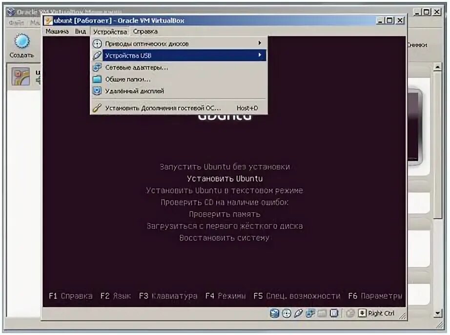Viewport: 450px width, 335px height.
Task: Click F3 Клавиатура at the bottom
Action: (x=168, y=296)
